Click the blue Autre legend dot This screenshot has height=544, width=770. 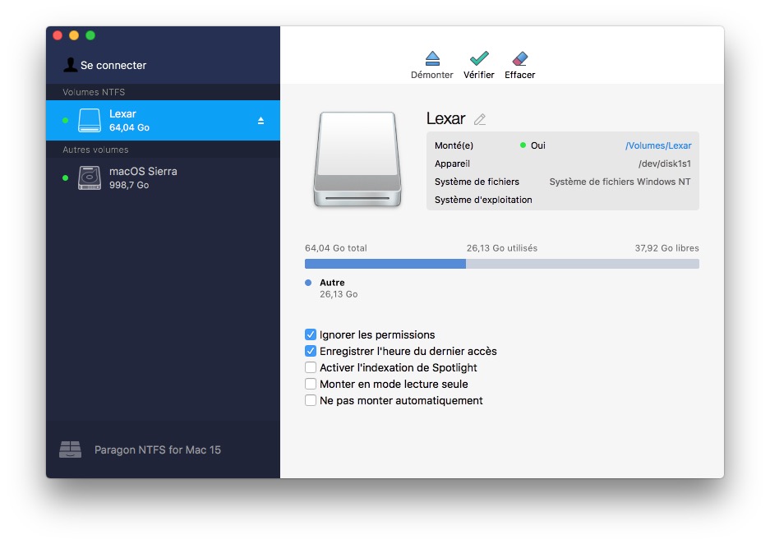[x=308, y=283]
